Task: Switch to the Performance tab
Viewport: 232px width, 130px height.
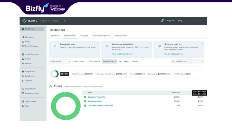Action: 70,36
